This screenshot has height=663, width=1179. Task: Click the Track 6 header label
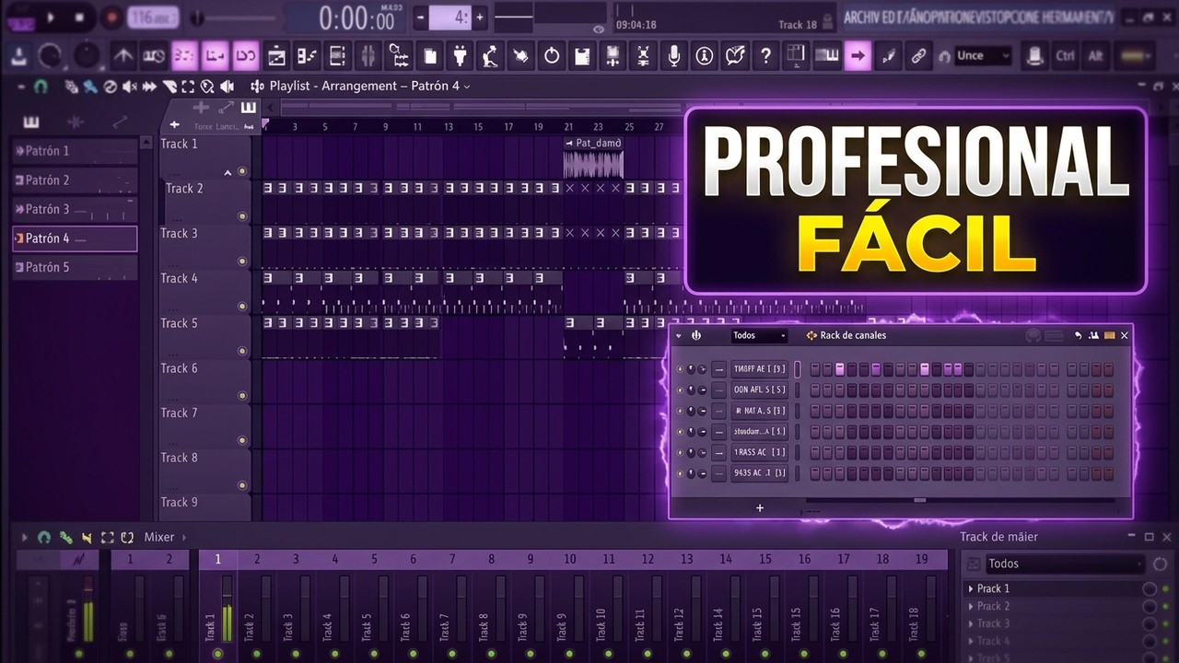click(x=179, y=368)
